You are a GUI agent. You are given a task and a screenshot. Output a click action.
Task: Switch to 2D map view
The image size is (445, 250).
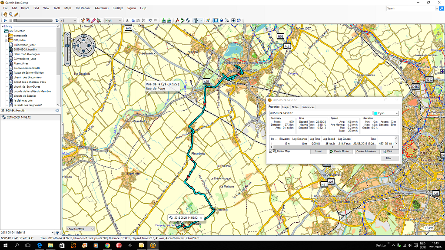pos(216,20)
